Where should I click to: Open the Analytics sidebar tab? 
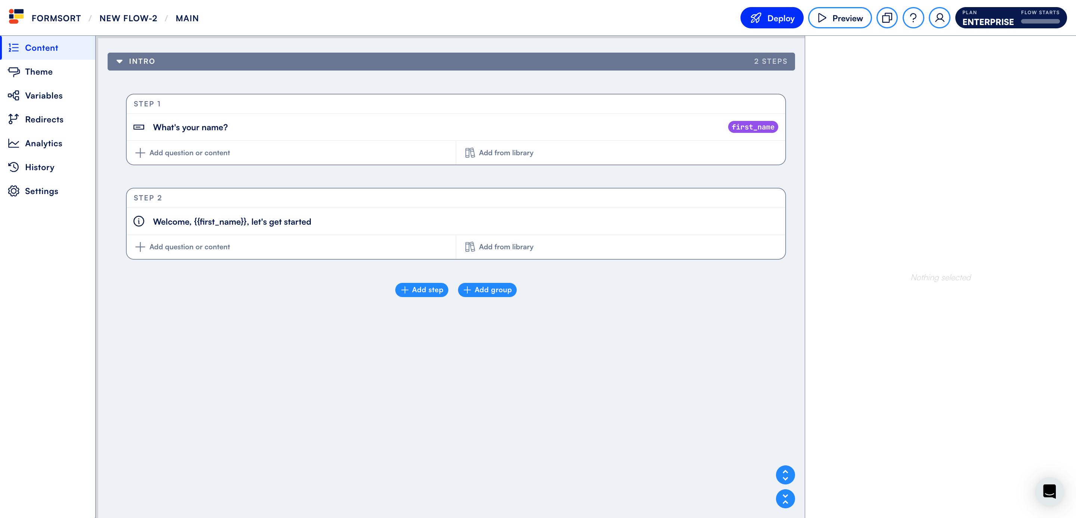point(48,143)
